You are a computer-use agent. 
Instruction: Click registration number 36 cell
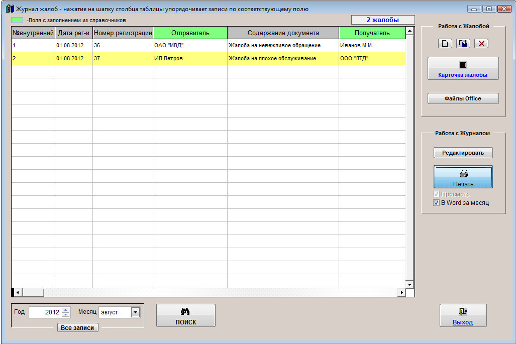(123, 45)
